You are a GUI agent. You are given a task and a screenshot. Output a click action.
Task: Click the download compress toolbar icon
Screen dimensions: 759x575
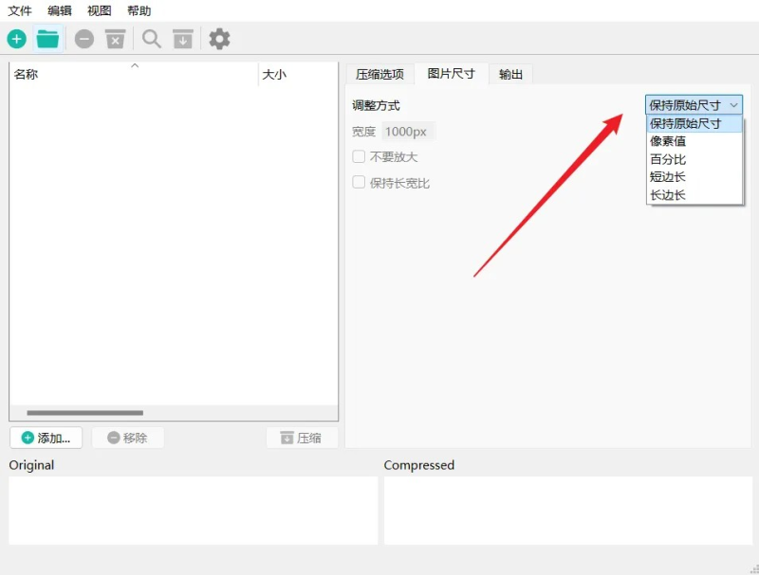pyautogui.click(x=183, y=39)
